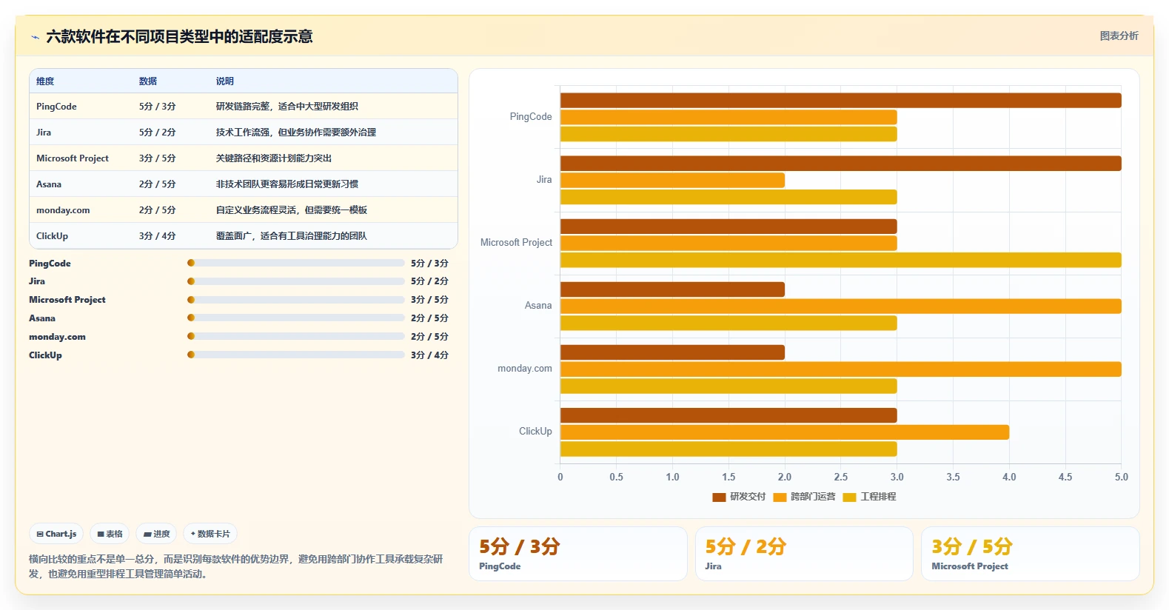Viewport: 1169px width, 610px height.
Task: Click the 2分 / 5分 value beside Asana's progress bar
Action: coord(429,318)
